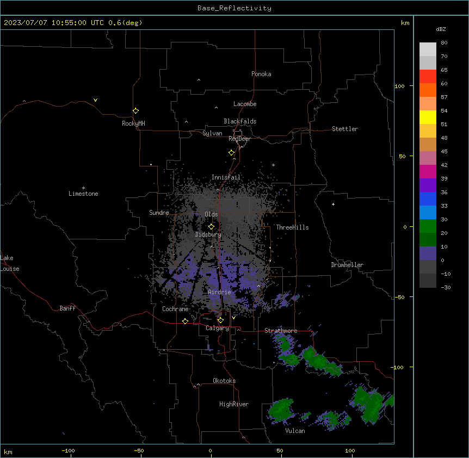Click the Strathmore label
This screenshot has height=458, width=469.
pyautogui.click(x=281, y=331)
